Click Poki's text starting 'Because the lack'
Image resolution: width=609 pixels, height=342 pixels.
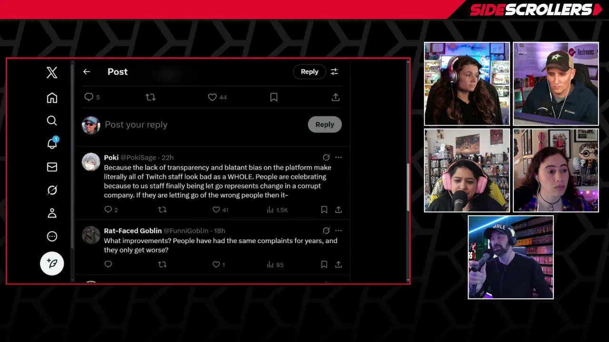(217, 181)
